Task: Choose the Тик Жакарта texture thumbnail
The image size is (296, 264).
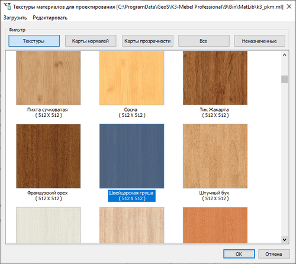Action: coord(215,78)
